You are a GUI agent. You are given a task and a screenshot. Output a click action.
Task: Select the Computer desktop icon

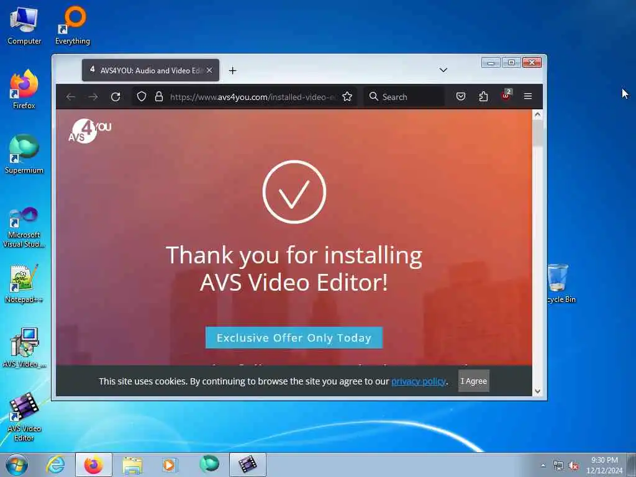tap(24, 26)
